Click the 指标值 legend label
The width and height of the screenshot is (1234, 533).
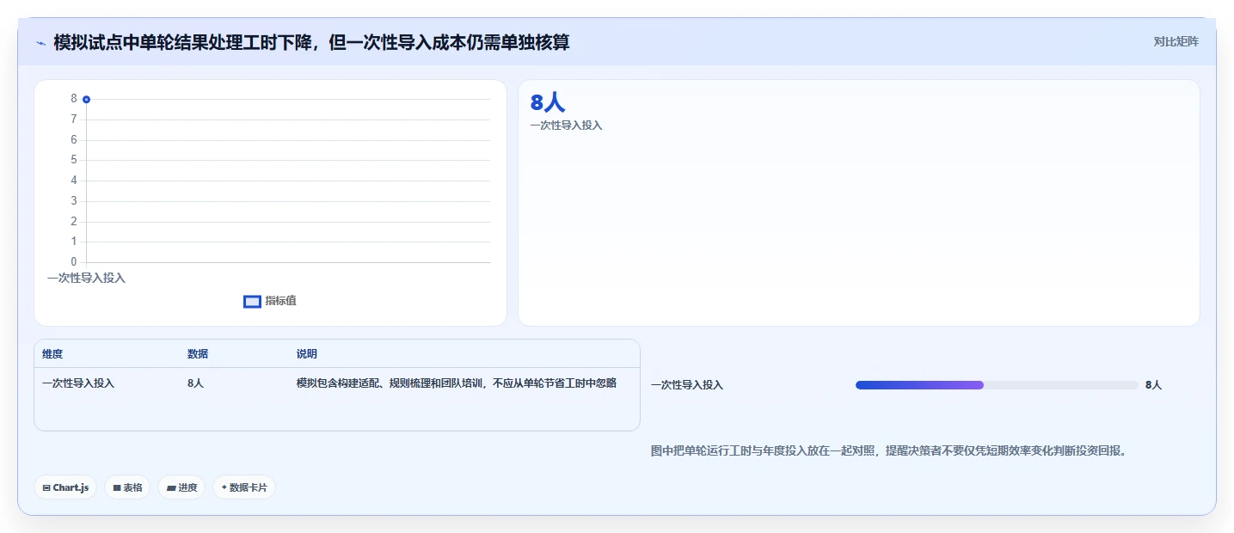(x=280, y=301)
